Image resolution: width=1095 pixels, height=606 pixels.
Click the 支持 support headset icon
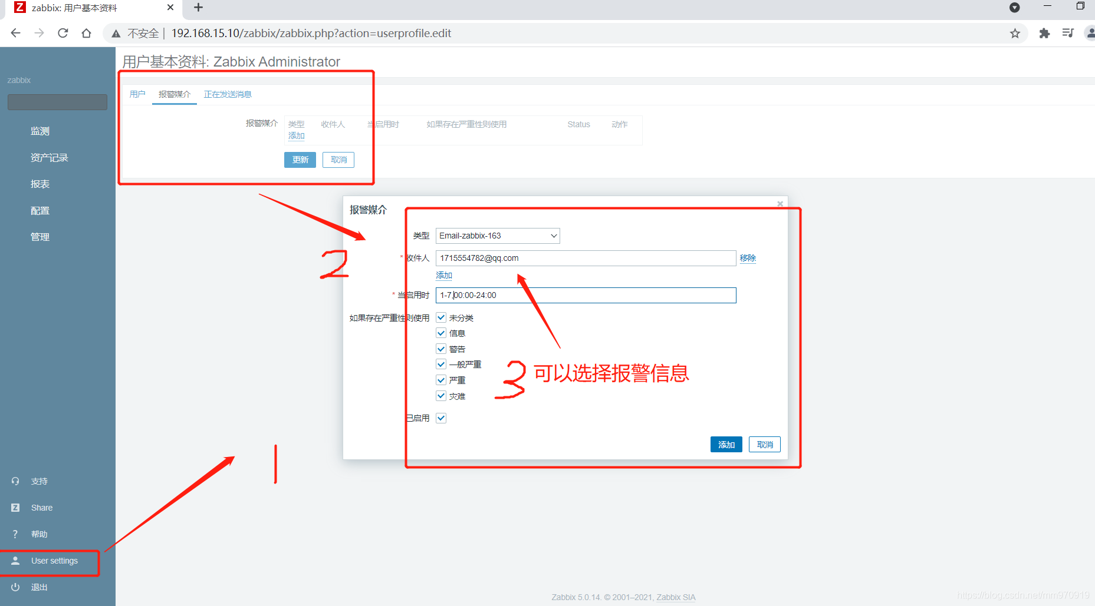tap(15, 481)
